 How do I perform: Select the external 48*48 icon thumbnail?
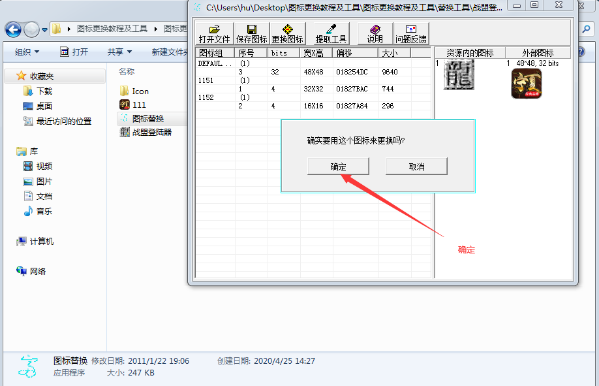(527, 84)
